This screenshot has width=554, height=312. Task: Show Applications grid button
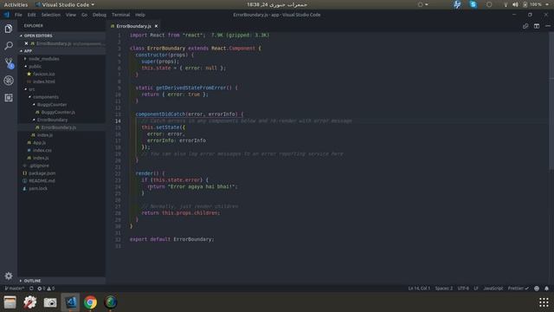point(544,302)
